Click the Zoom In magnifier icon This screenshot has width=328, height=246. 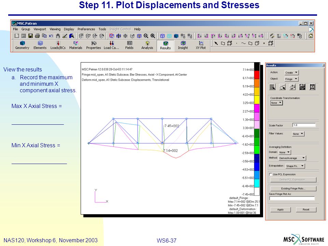click(153, 36)
